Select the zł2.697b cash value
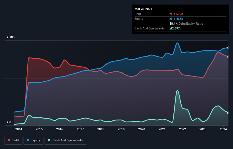 tap(175, 28)
